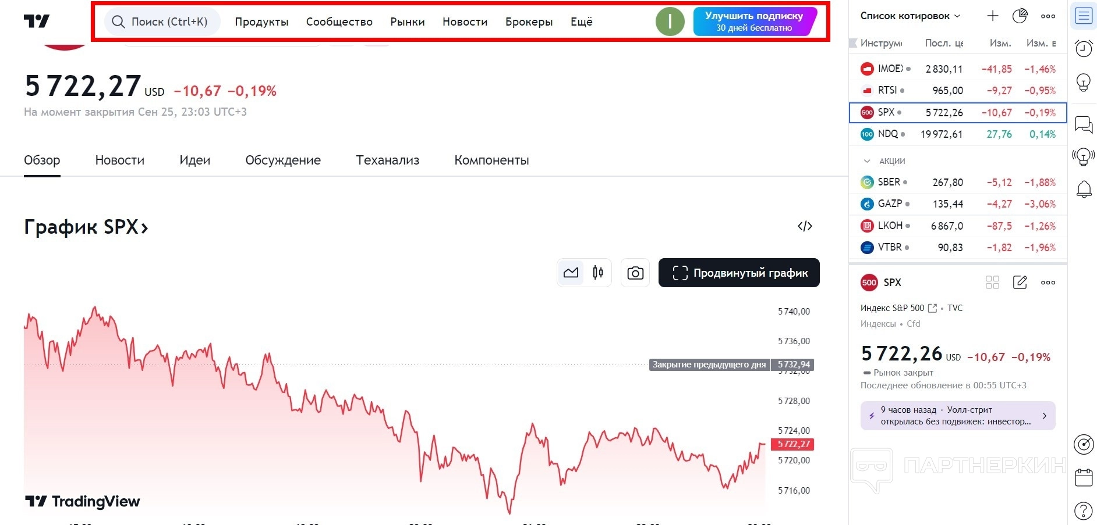
Task: Switch to the Обсуждение tab
Action: click(283, 160)
